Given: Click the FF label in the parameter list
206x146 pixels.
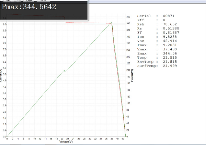Looking at the screenshot, I should click(139, 33).
